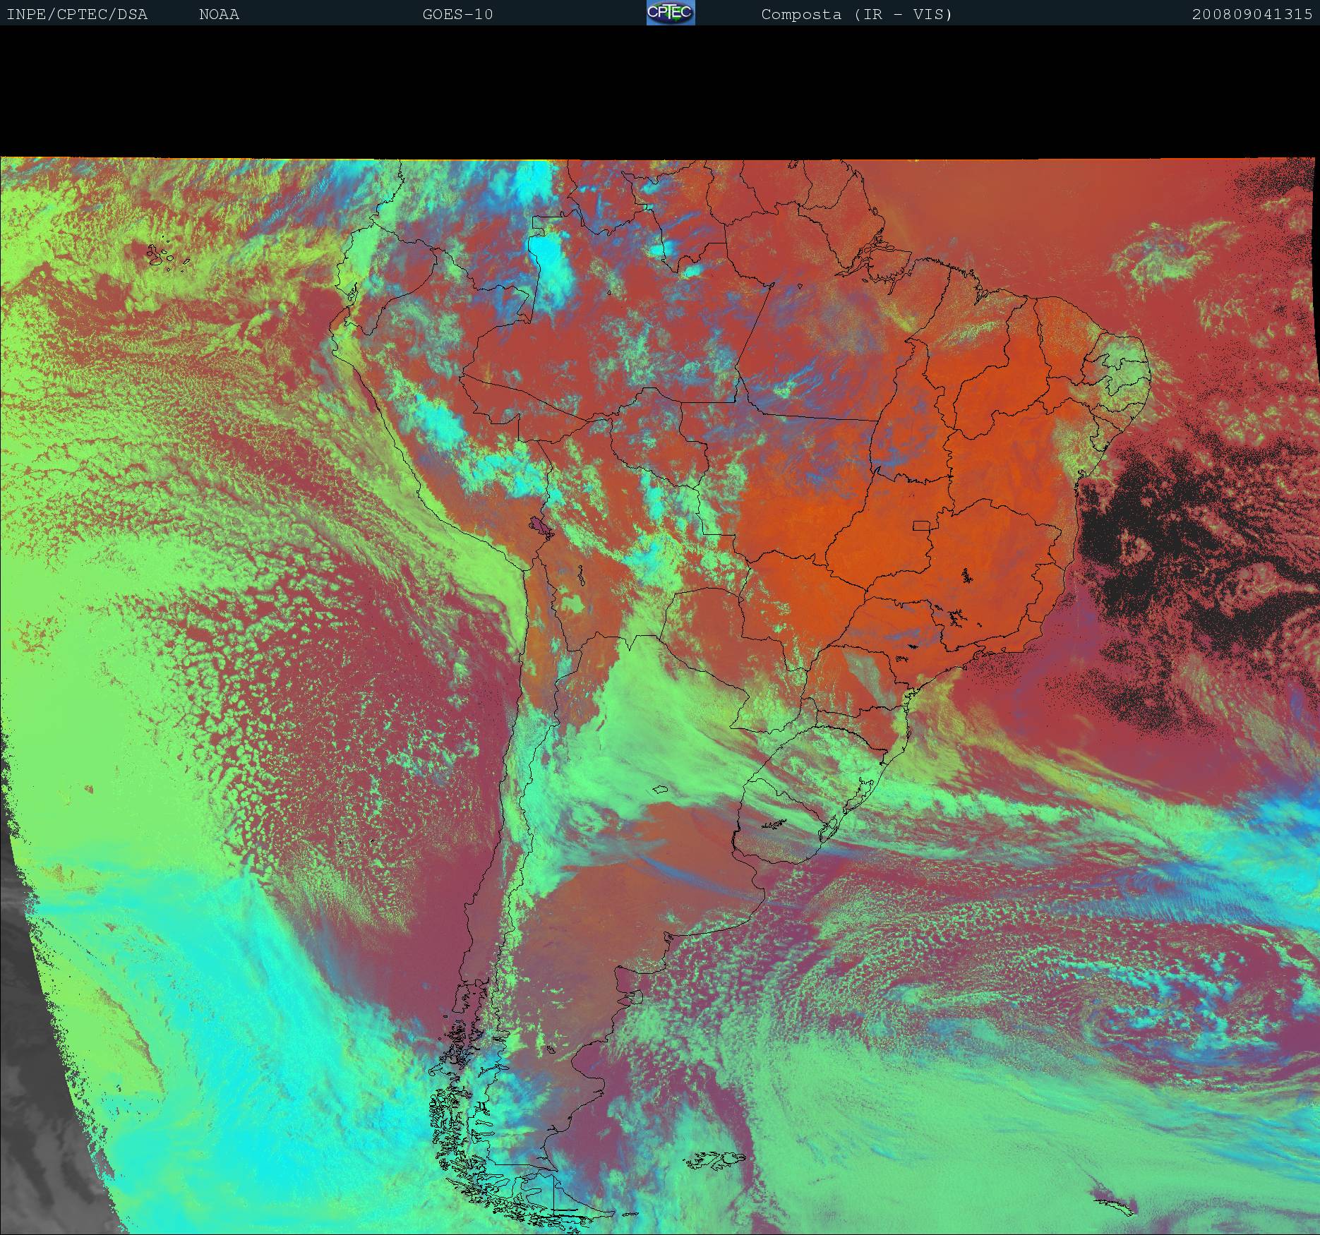Click the CPTEC logo in the header

[670, 13]
